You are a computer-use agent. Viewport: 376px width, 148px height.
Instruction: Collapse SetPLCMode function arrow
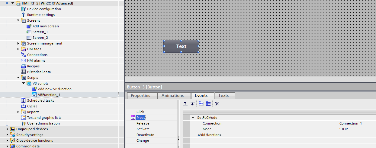tap(193, 118)
